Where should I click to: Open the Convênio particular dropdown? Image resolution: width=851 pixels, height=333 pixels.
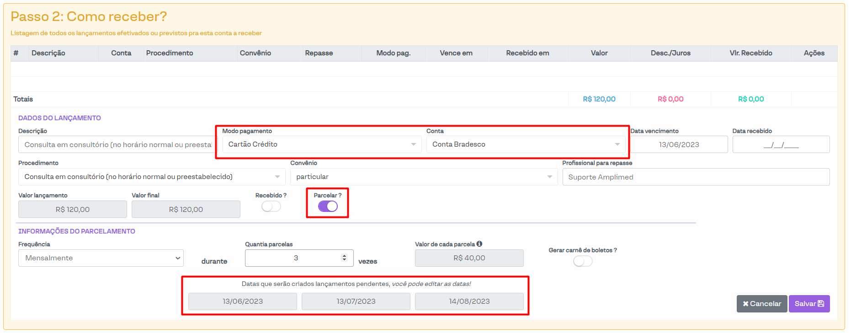pos(424,177)
